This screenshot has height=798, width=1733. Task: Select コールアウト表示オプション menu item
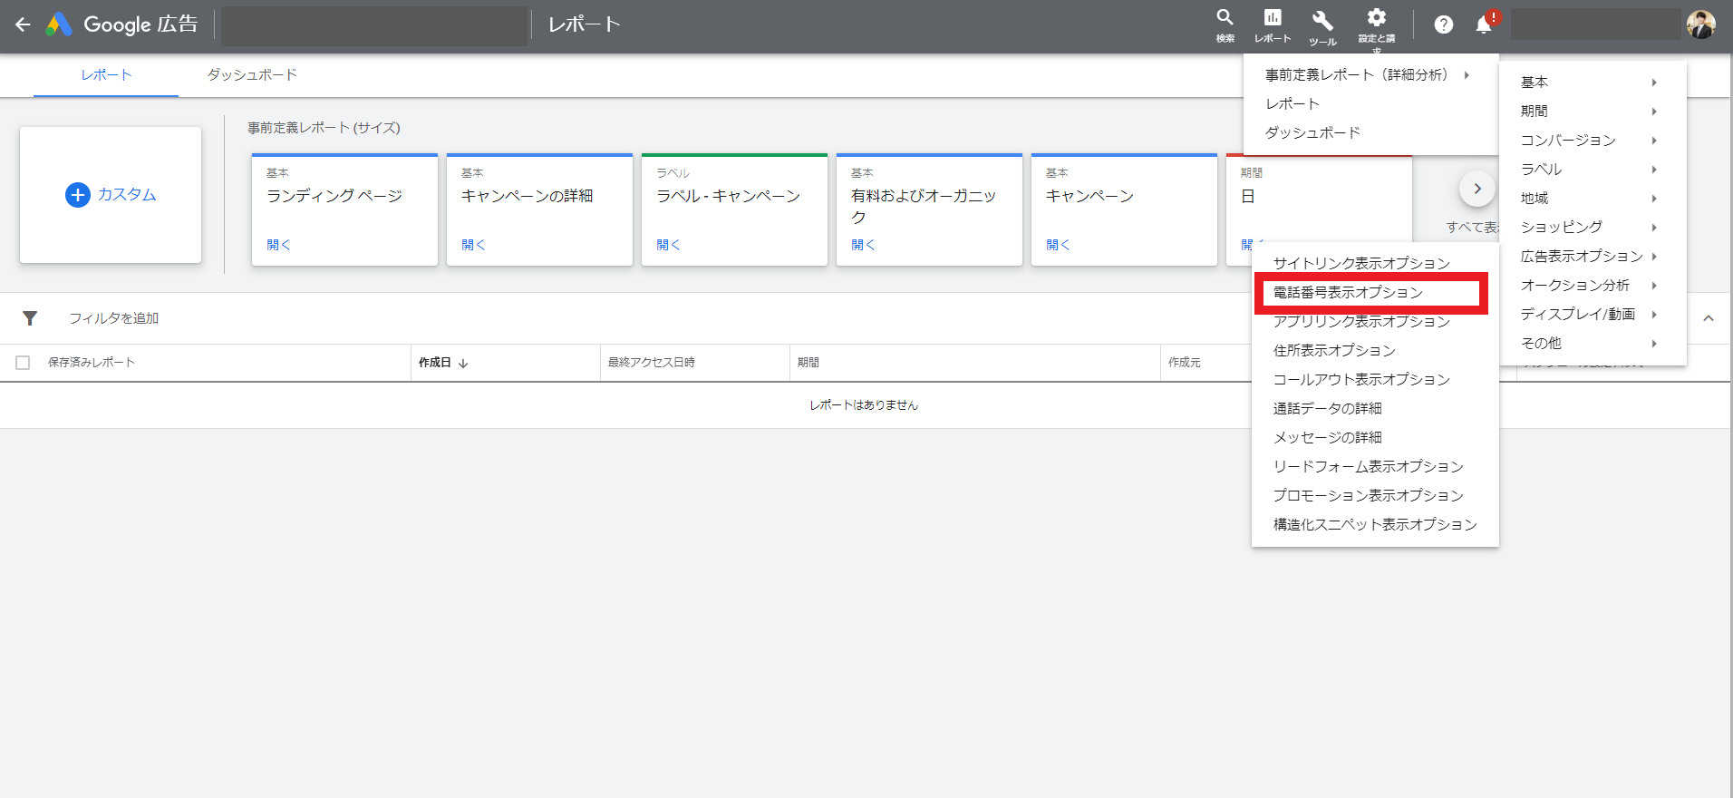click(x=1375, y=380)
